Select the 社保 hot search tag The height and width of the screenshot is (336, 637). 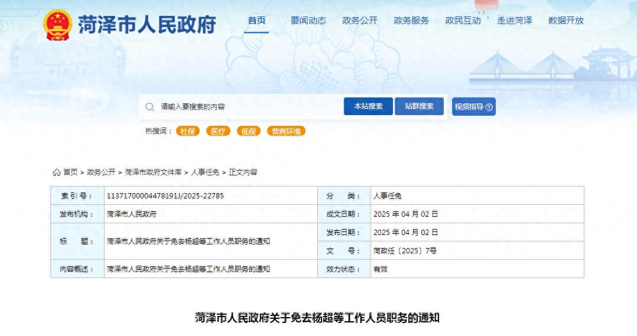pos(188,131)
